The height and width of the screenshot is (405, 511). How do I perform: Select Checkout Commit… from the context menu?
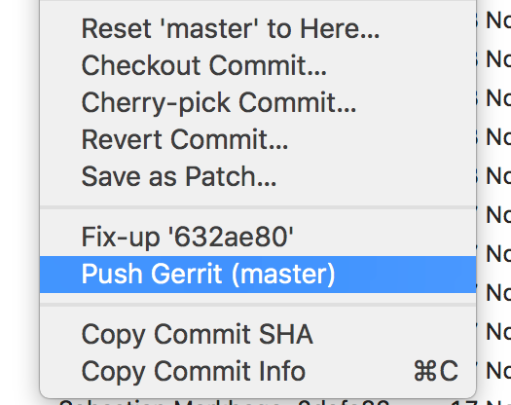pos(258,65)
